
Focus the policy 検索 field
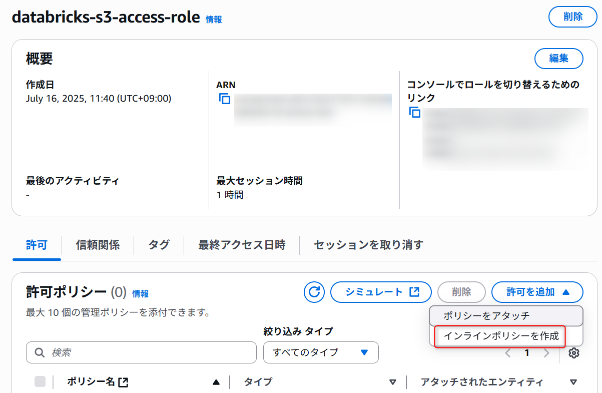pos(141,352)
